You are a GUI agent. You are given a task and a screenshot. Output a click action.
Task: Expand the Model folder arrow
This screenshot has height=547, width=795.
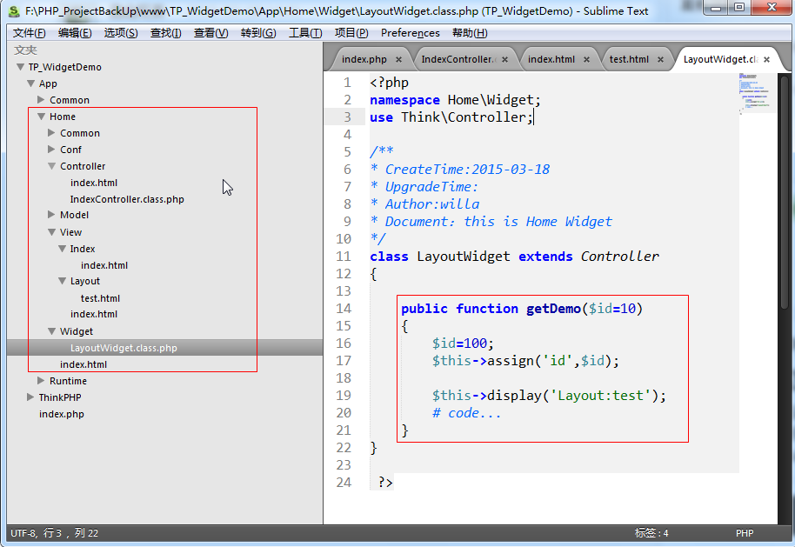[51, 215]
